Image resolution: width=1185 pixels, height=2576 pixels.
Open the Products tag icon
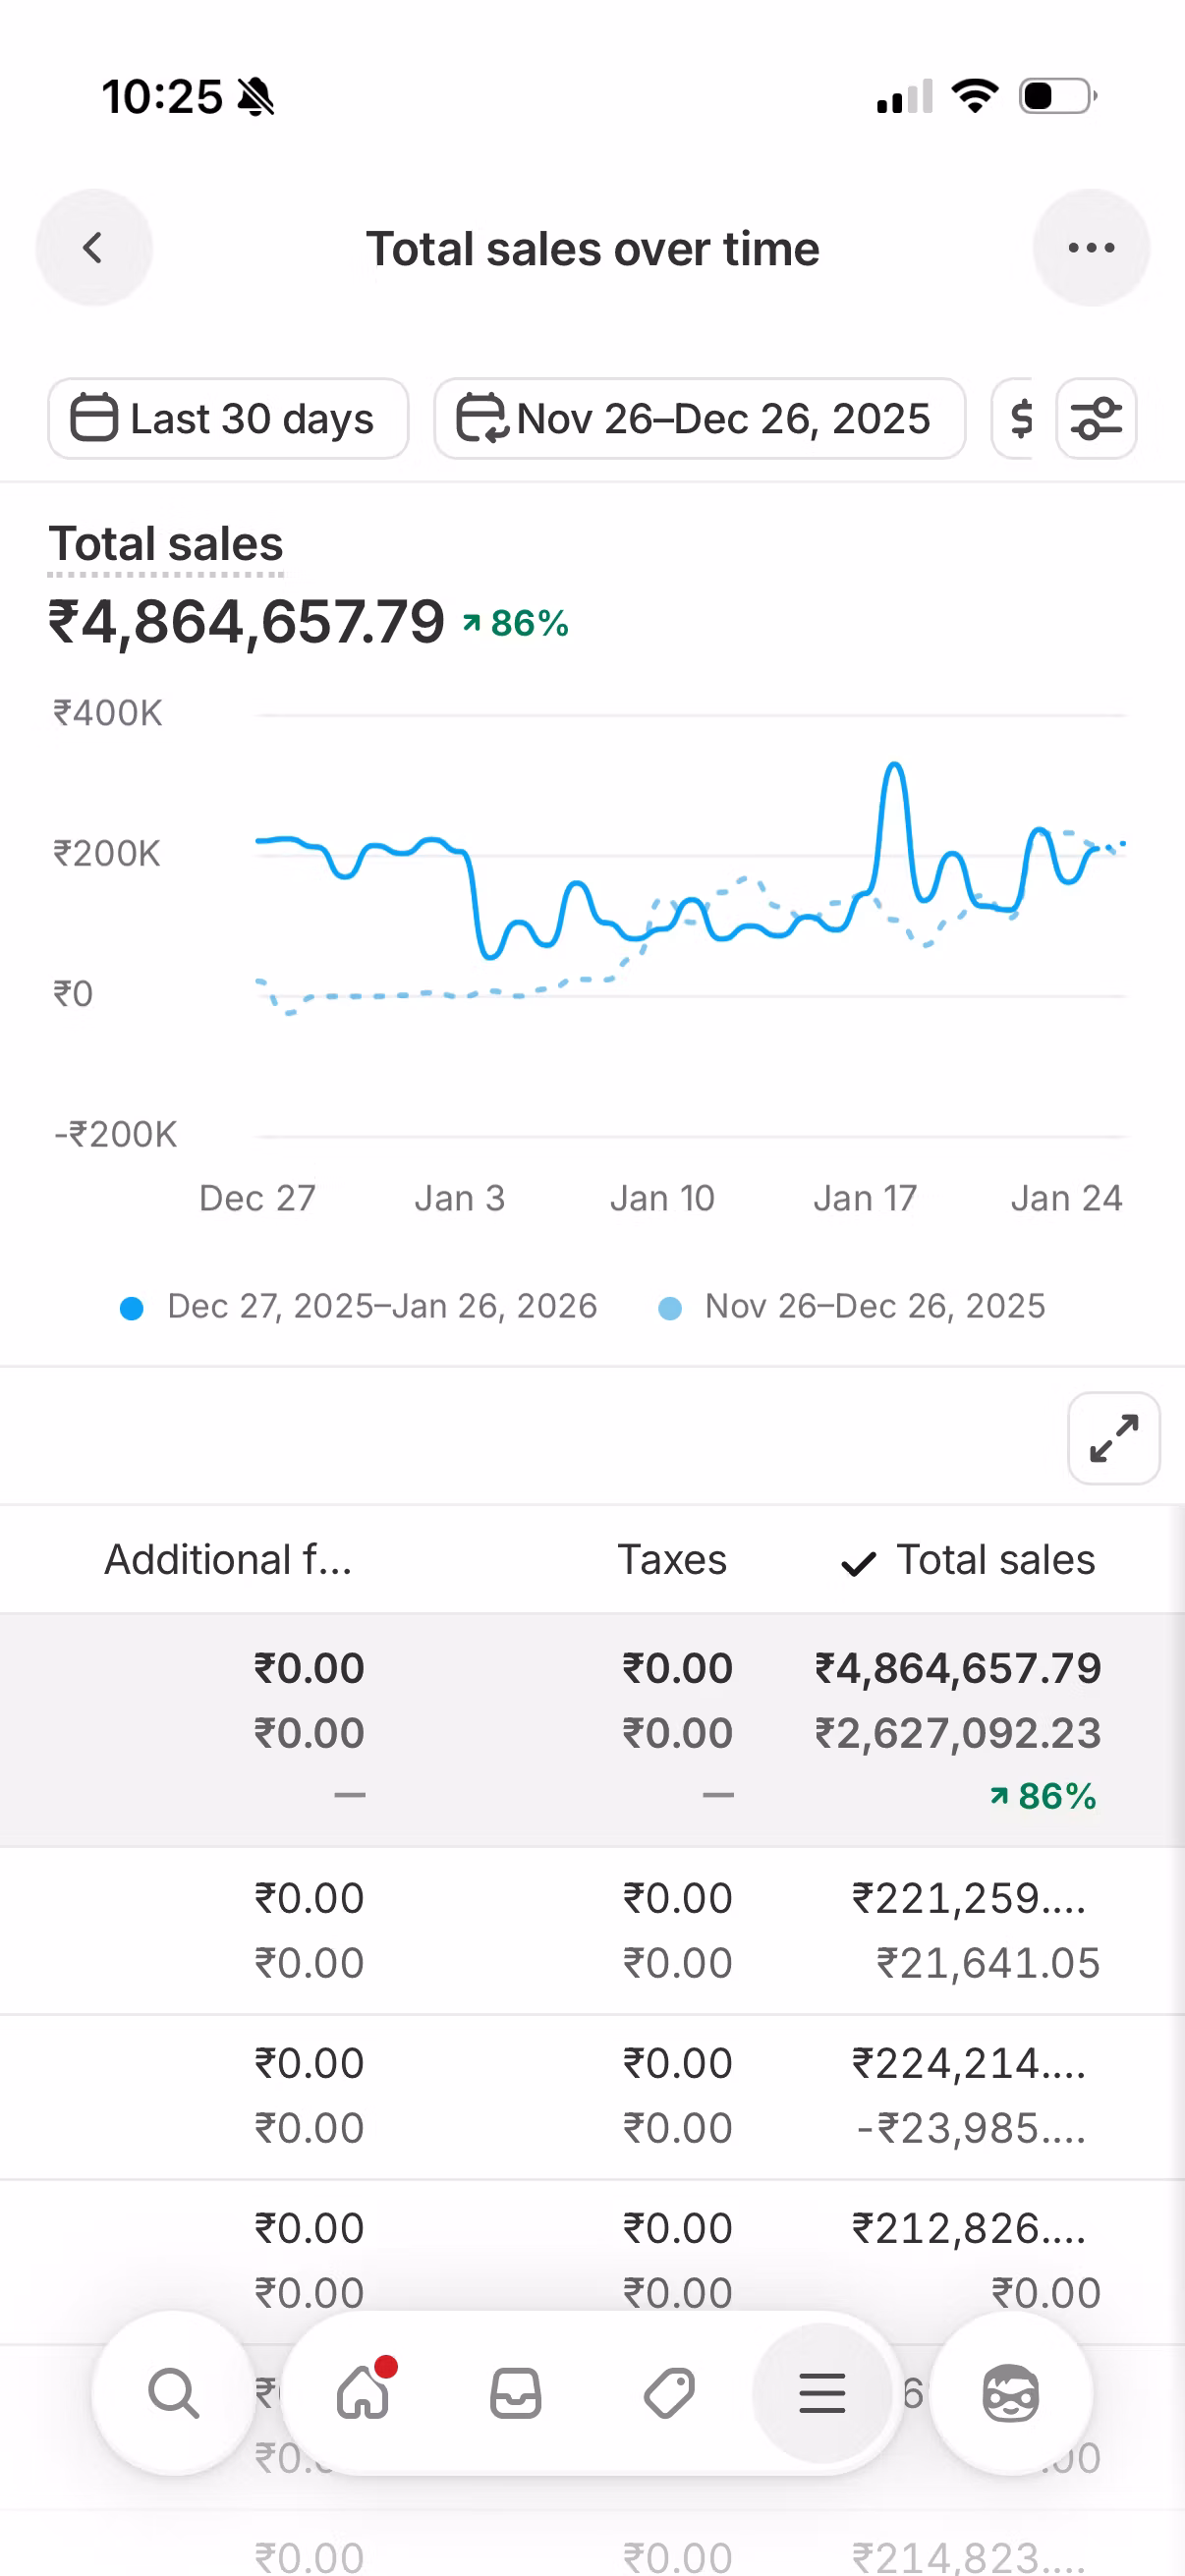[x=669, y=2394]
